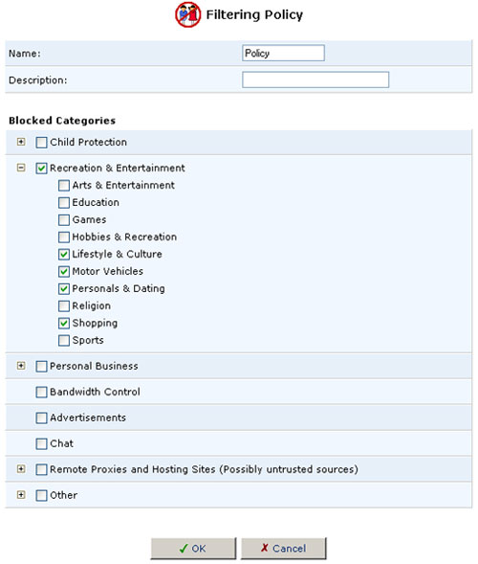Uncheck Lifestyle & Culture

pyautogui.click(x=64, y=255)
